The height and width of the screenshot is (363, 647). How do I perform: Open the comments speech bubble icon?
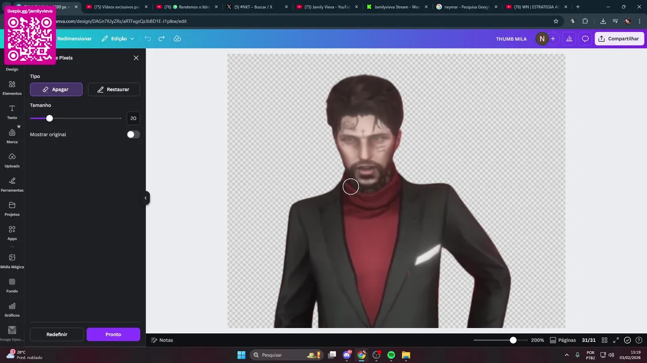pos(585,39)
